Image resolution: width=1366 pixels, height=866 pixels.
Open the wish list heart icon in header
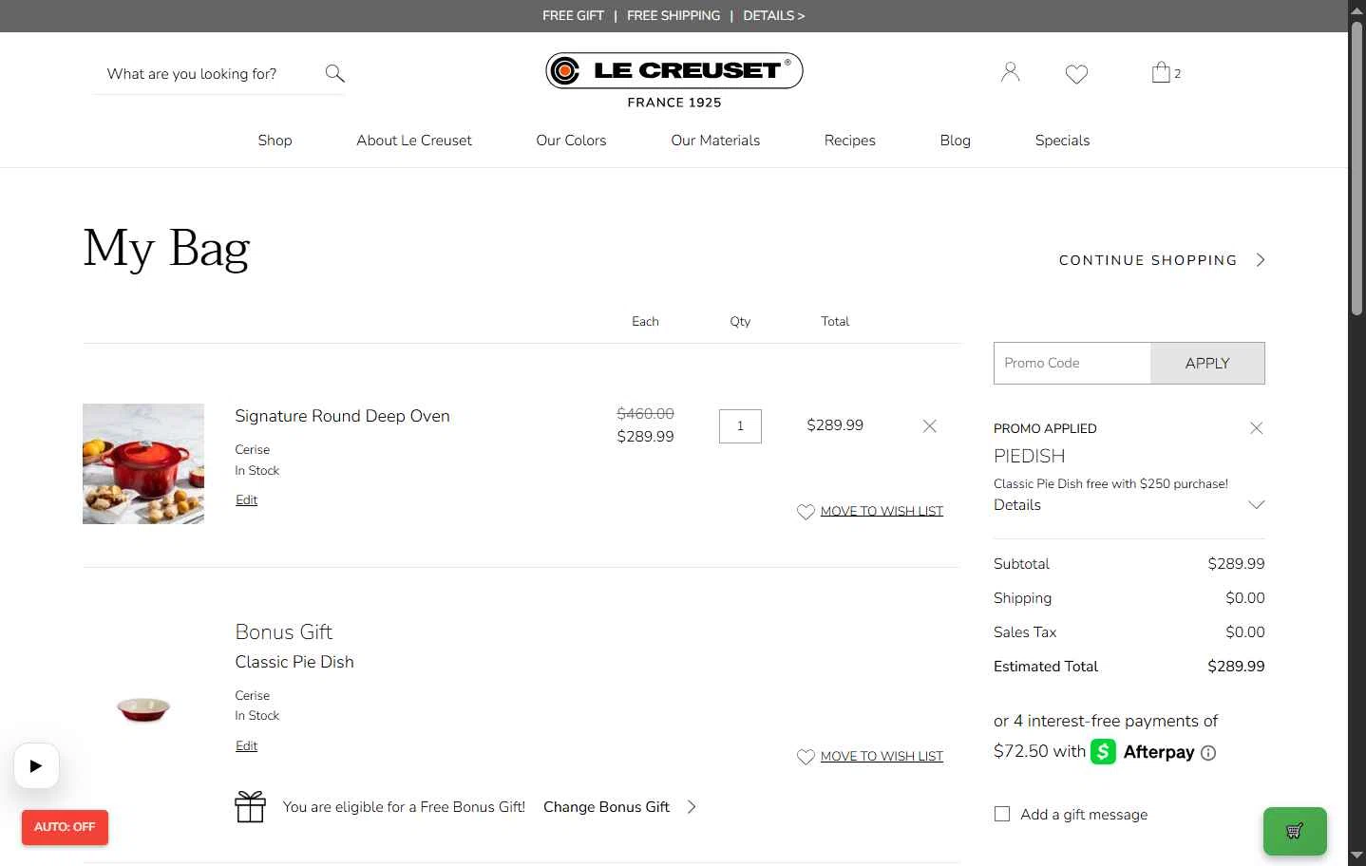pos(1076,73)
